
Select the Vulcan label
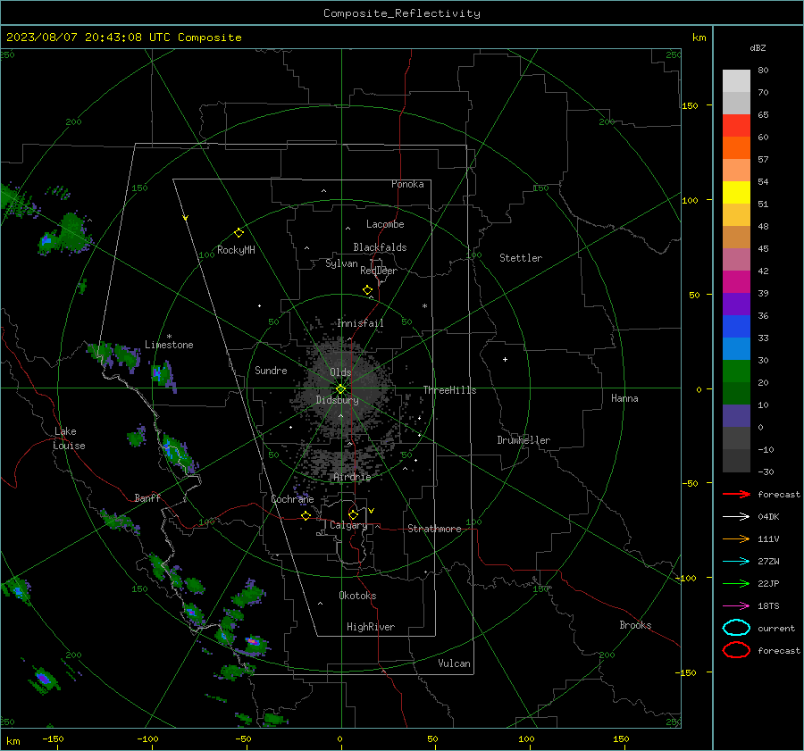coord(454,663)
